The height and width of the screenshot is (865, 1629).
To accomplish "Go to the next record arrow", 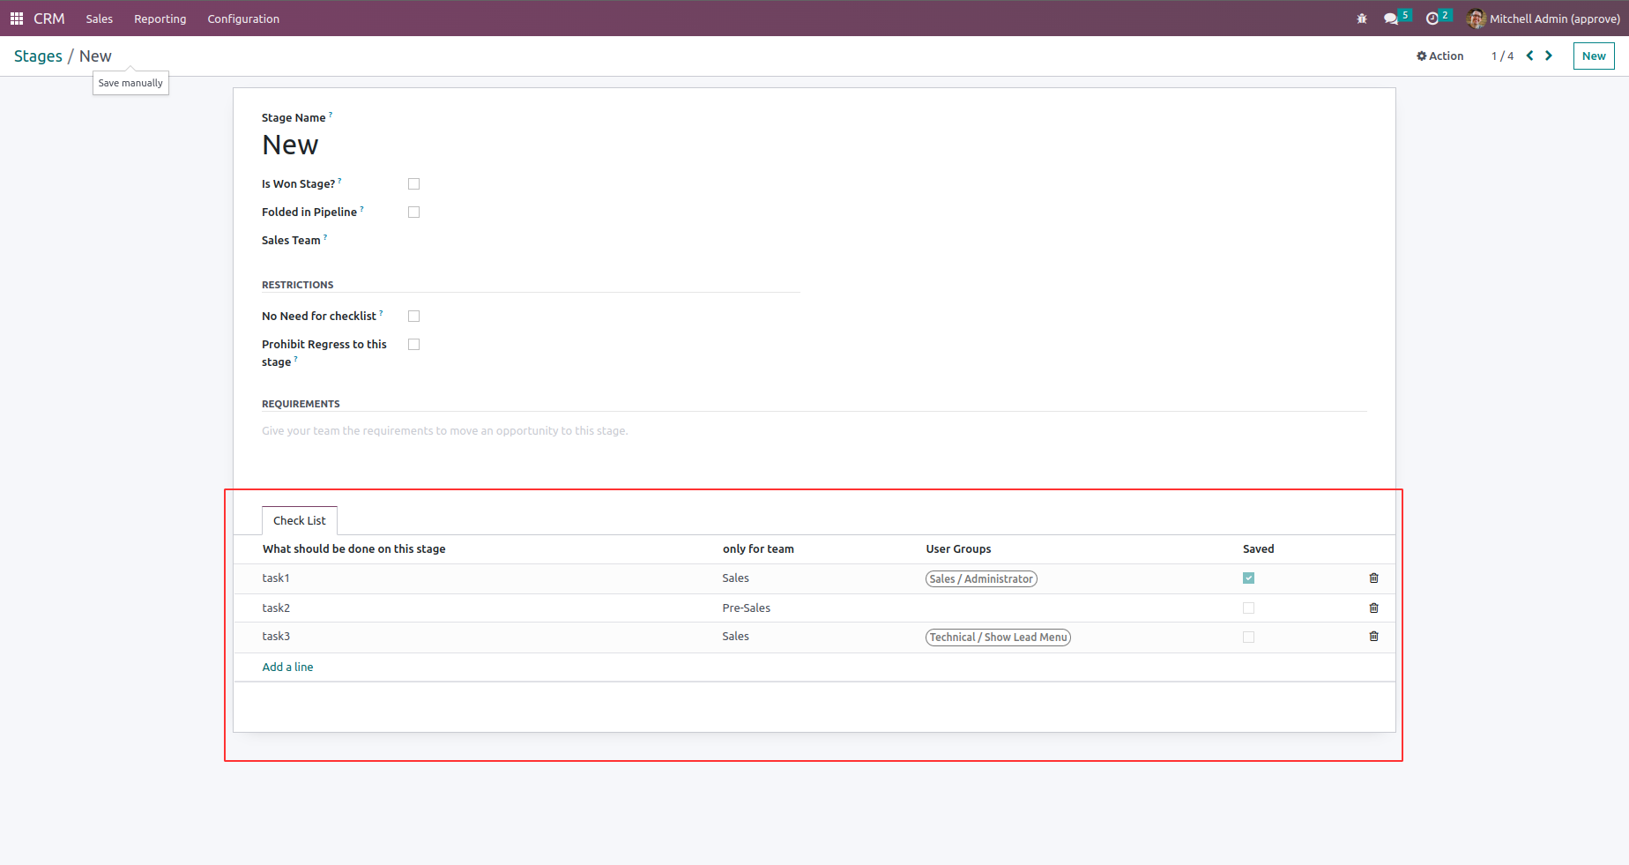I will [1549, 56].
